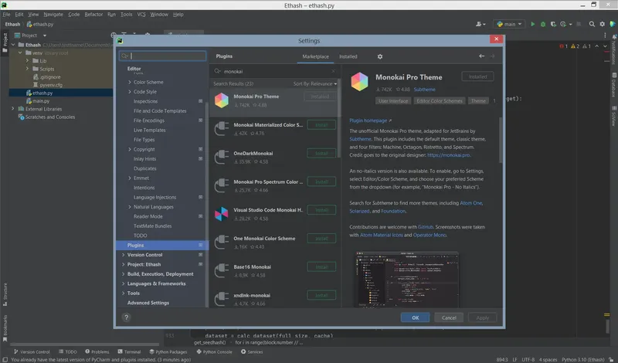The height and width of the screenshot is (363, 618).
Task: Open the Python Console tool window
Action: pyautogui.click(x=215, y=351)
